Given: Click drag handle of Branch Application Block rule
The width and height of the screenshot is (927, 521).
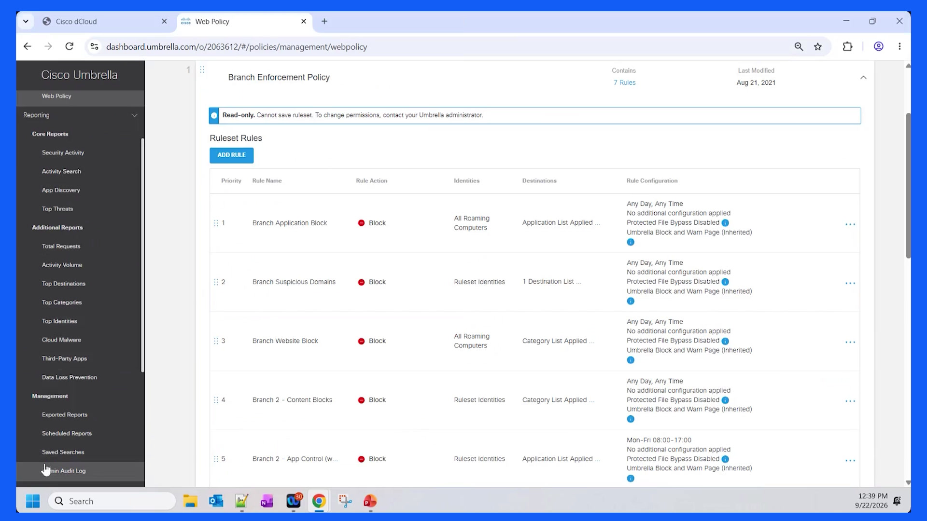Looking at the screenshot, I should (x=216, y=223).
